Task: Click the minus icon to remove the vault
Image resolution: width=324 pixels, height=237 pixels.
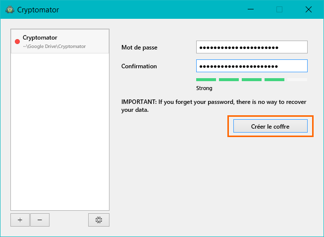Action: tap(40, 220)
